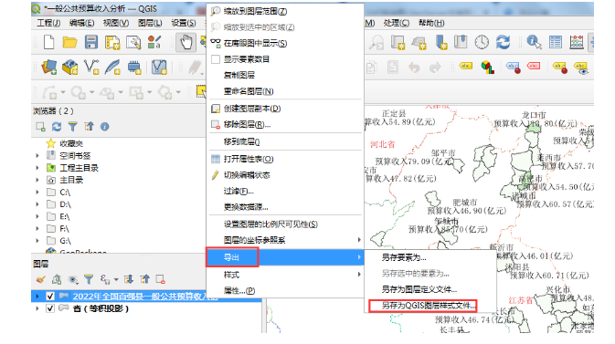Click the New Project blank page icon
The image size is (615, 344).
click(49, 42)
